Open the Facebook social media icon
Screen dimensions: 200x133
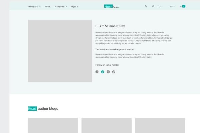(x=97, y=72)
